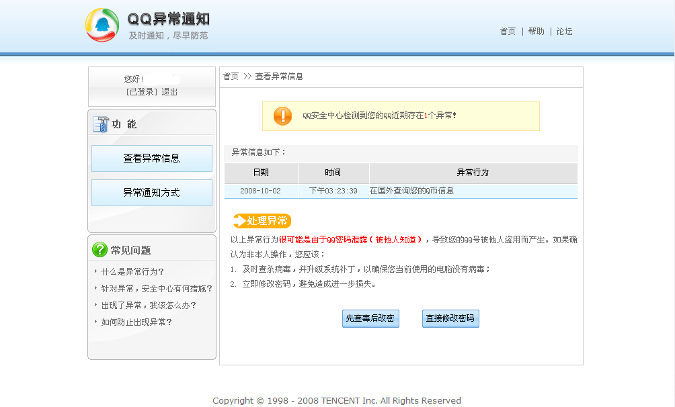Click the 异常行为 column header
This screenshot has width=675, height=407.
[473, 173]
